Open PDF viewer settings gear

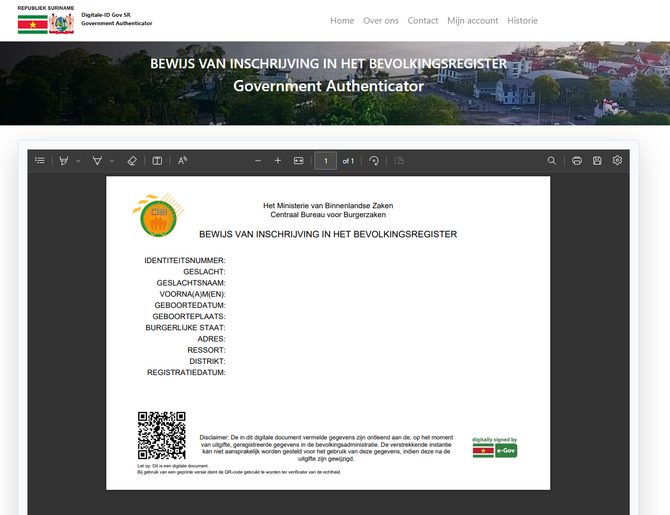(x=617, y=161)
